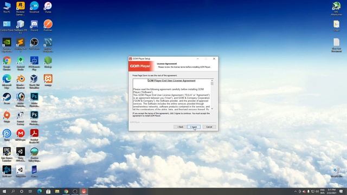Select the Google Chrome desktop shortcut
Viewport: 347px width, 195px height.
tap(7, 63)
